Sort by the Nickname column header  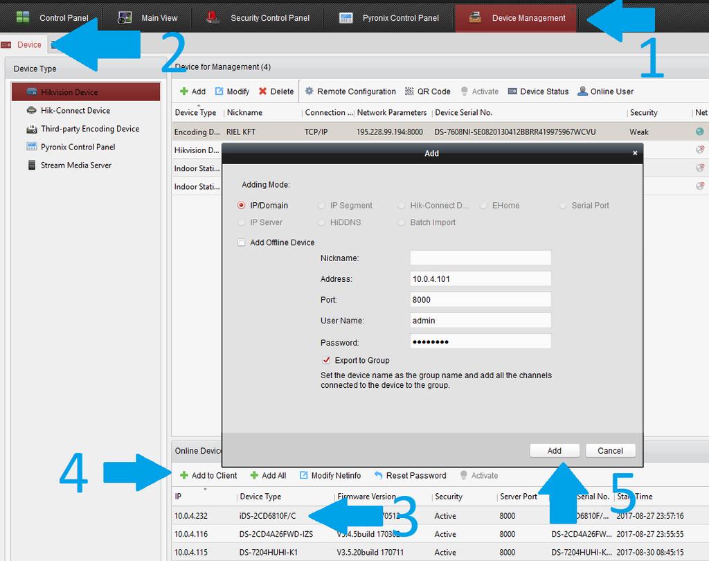click(244, 113)
